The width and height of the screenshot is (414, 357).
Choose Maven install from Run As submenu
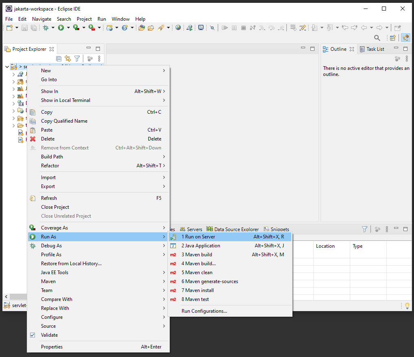click(x=197, y=290)
